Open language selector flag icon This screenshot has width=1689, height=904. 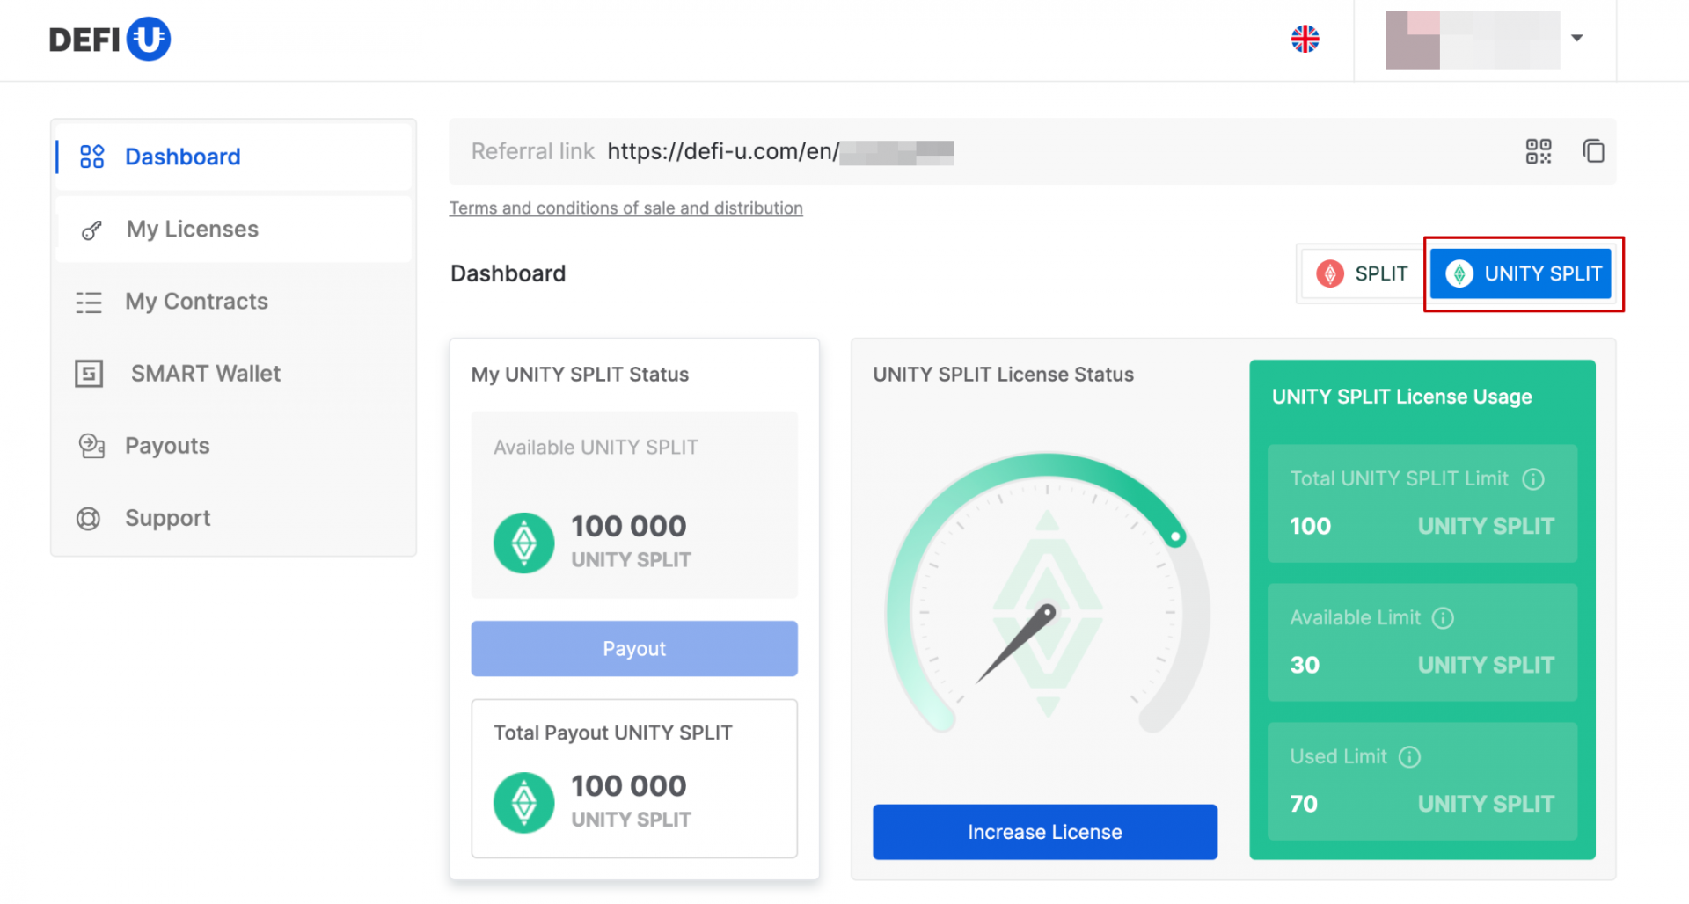(x=1305, y=39)
